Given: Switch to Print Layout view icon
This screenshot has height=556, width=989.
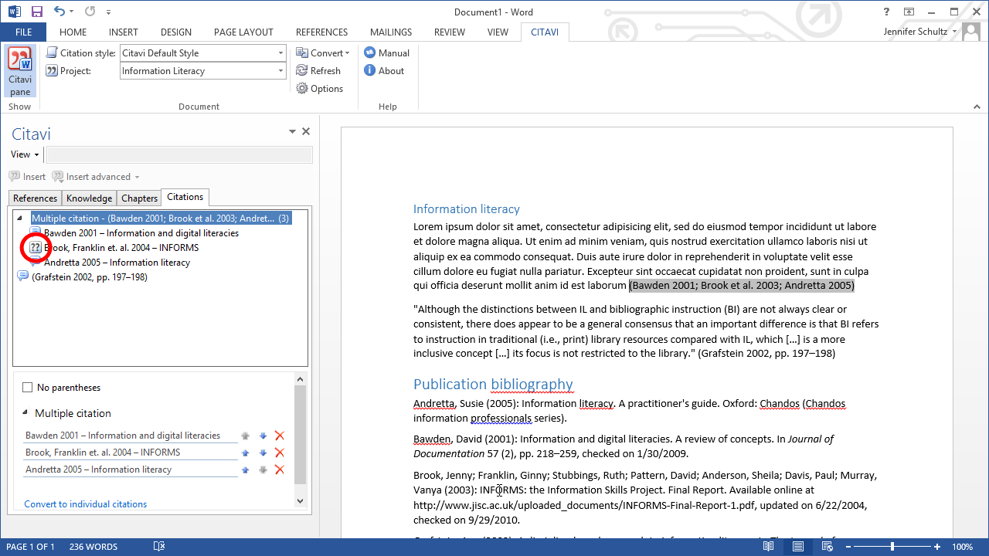Looking at the screenshot, I should (x=798, y=546).
